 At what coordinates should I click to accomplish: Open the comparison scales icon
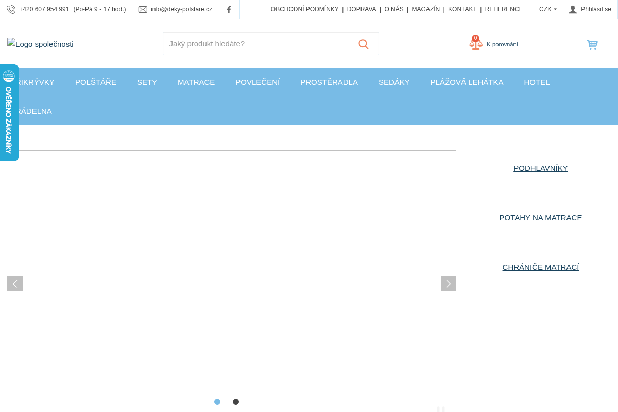tap(476, 43)
